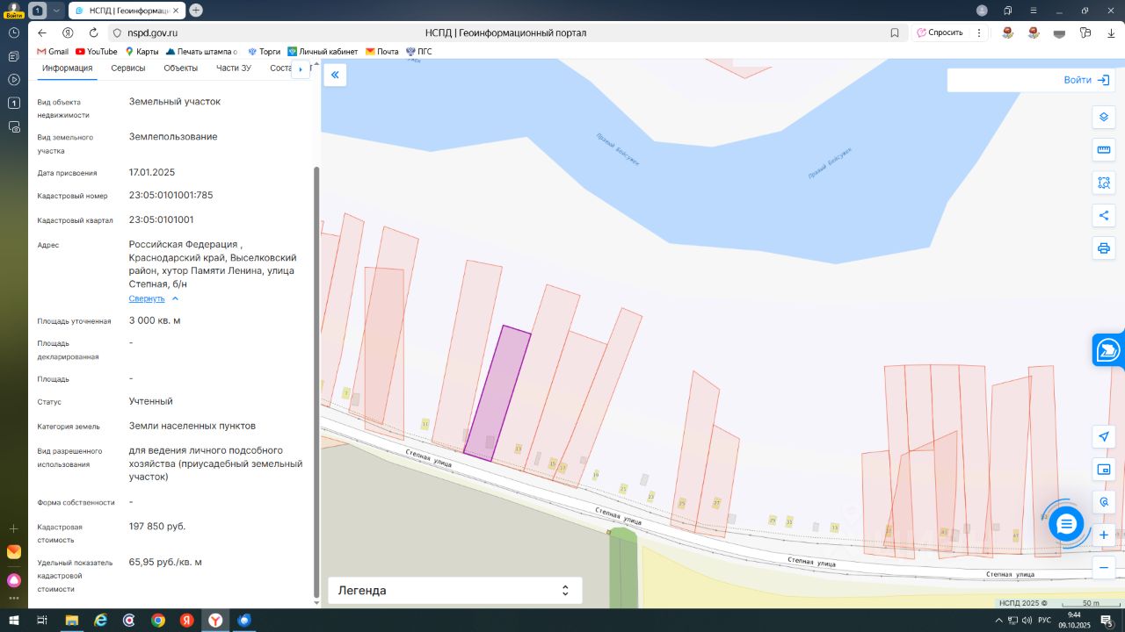This screenshot has width=1125, height=632.
Task: Click the РУС language indicator
Action: tap(1044, 621)
